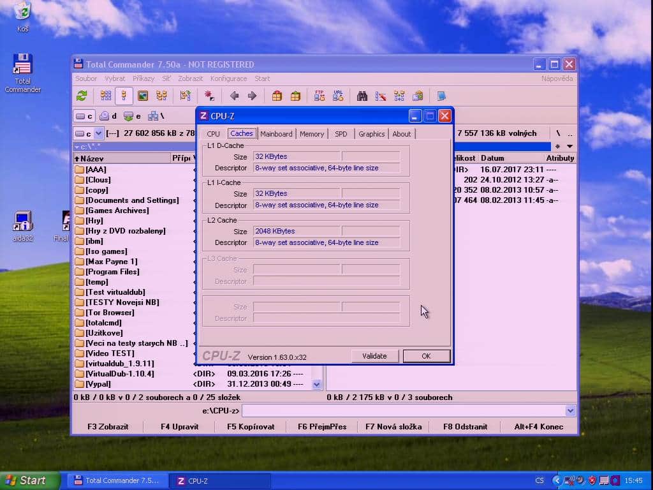Select drive c button in drive bar
Viewport: 653px width, 490px height.
click(x=84, y=116)
